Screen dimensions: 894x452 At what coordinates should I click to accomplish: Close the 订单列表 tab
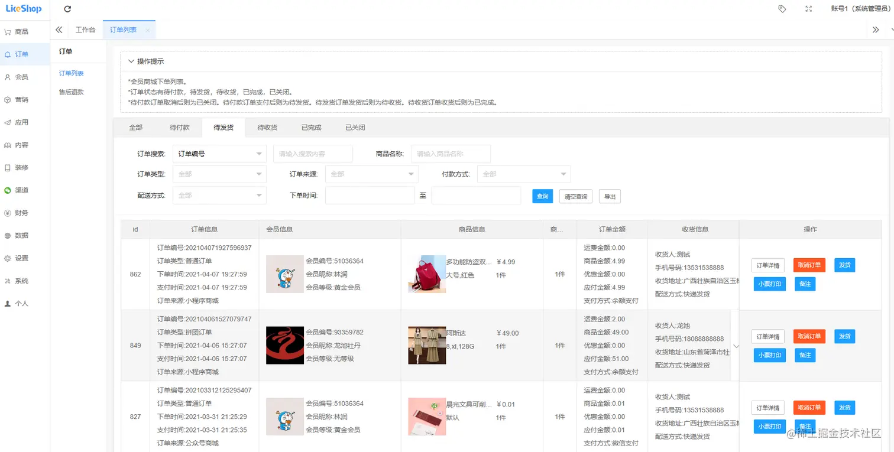(147, 30)
